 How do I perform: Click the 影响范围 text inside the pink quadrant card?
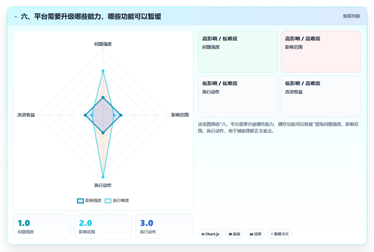pyautogui.click(x=294, y=47)
